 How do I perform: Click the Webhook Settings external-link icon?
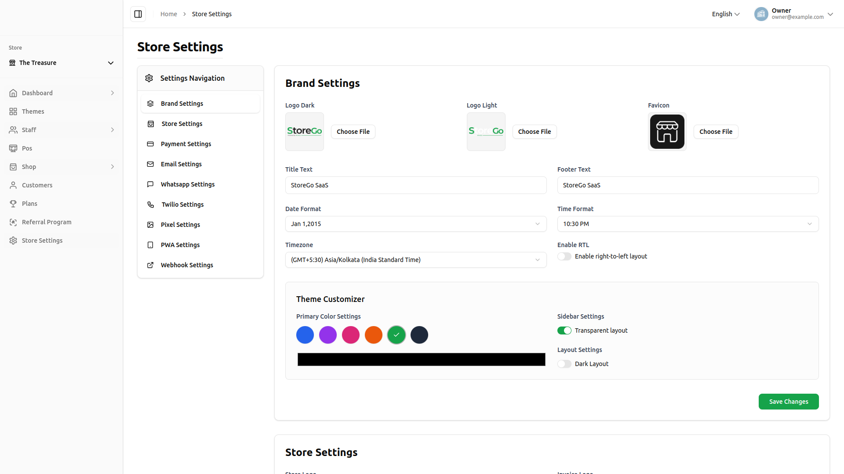pos(150,265)
